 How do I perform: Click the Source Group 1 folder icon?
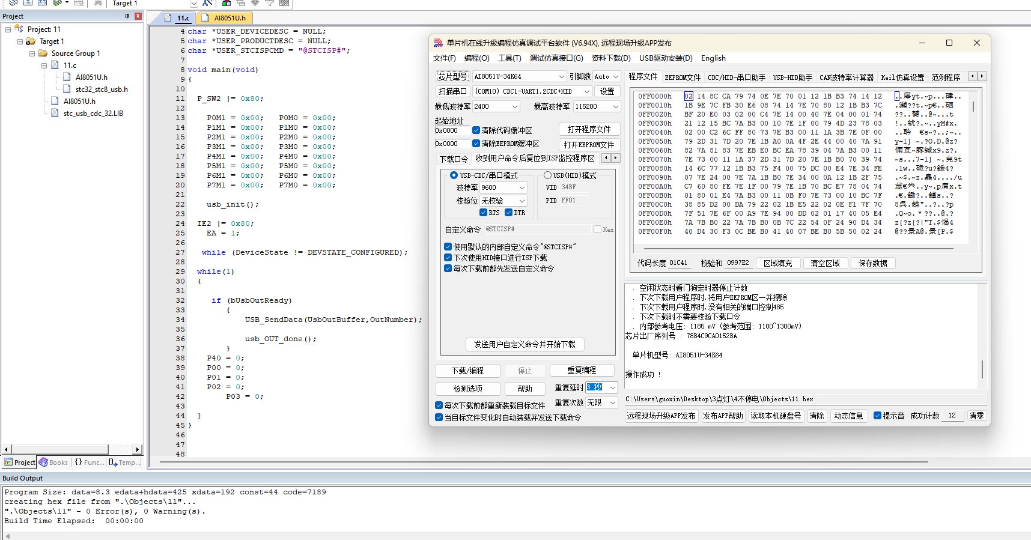click(x=43, y=53)
